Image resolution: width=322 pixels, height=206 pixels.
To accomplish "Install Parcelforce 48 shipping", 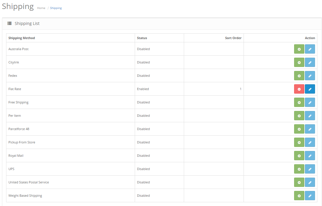I will coord(299,129).
